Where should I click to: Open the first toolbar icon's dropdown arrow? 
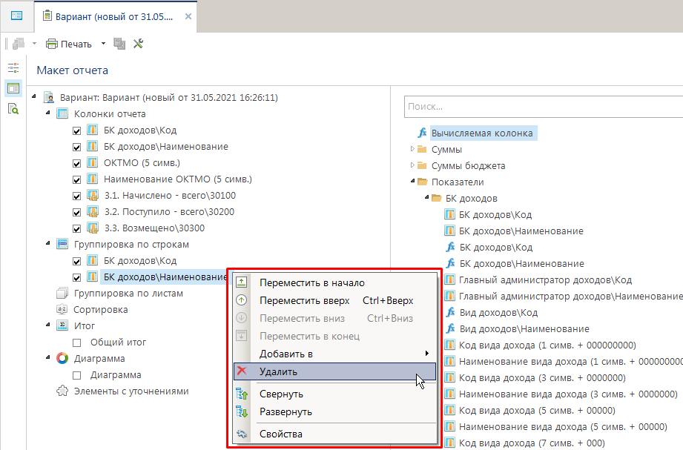34,44
